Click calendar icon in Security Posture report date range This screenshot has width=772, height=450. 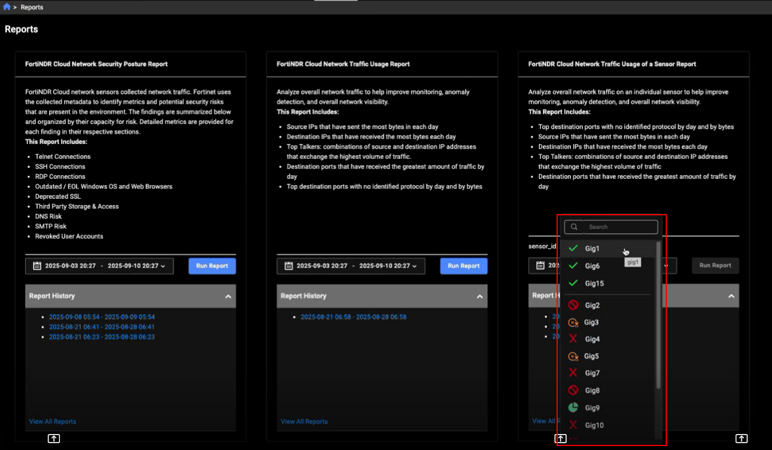pos(37,266)
